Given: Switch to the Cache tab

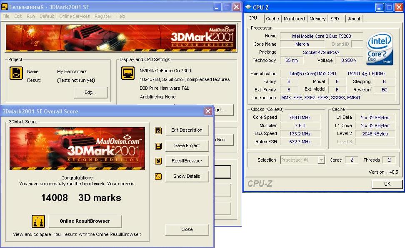Looking at the screenshot, I should point(272,19).
